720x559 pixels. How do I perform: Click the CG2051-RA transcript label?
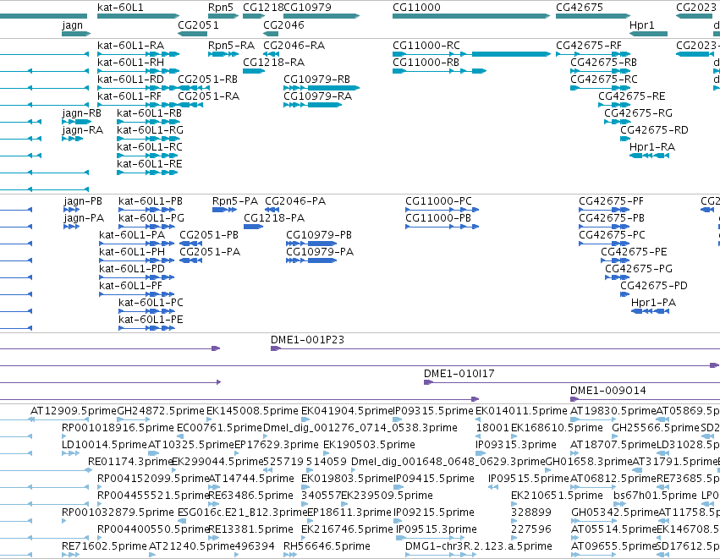coord(208,96)
